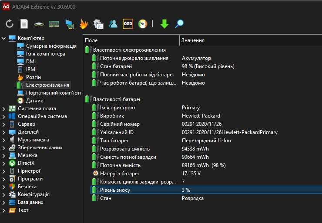Click the Безпека shield icon

12,187
